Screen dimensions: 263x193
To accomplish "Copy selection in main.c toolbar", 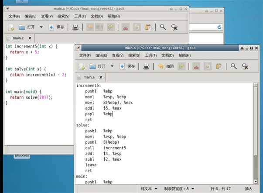I will (x=137, y=27).
